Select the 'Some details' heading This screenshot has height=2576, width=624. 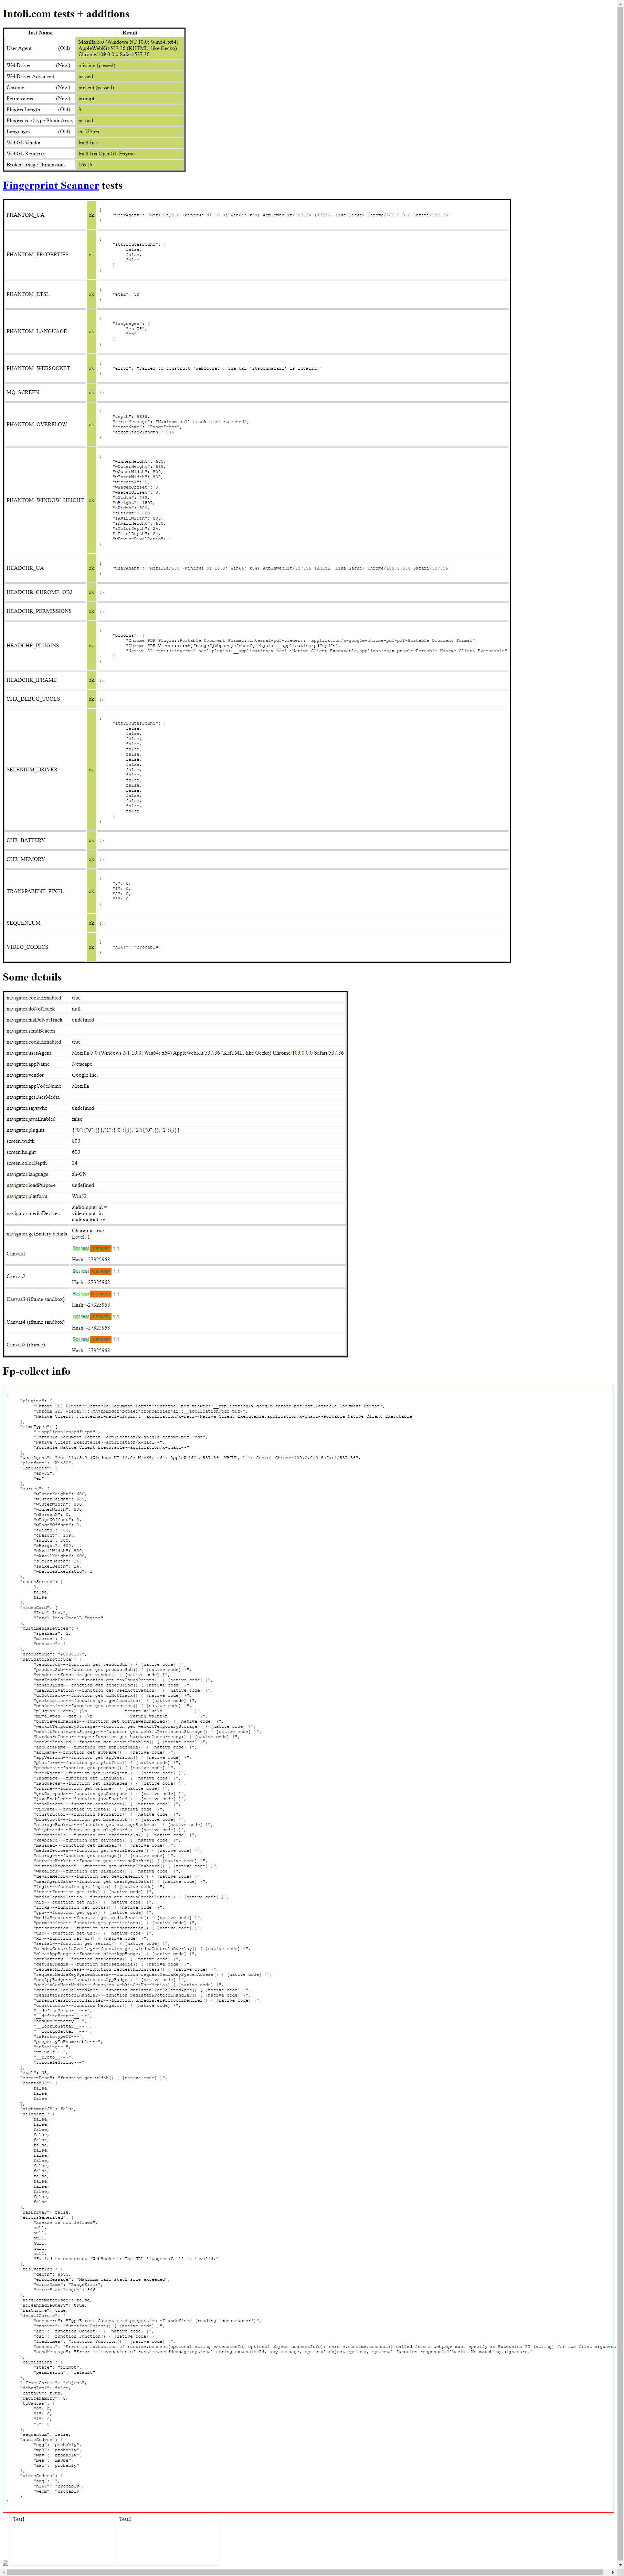coord(32,977)
